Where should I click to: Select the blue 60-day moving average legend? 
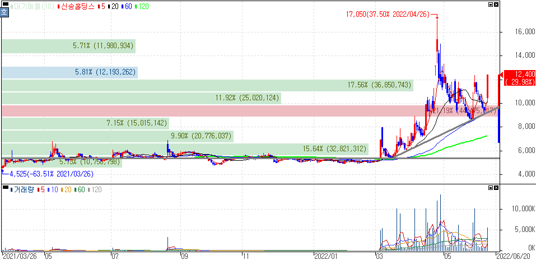tap(126, 7)
